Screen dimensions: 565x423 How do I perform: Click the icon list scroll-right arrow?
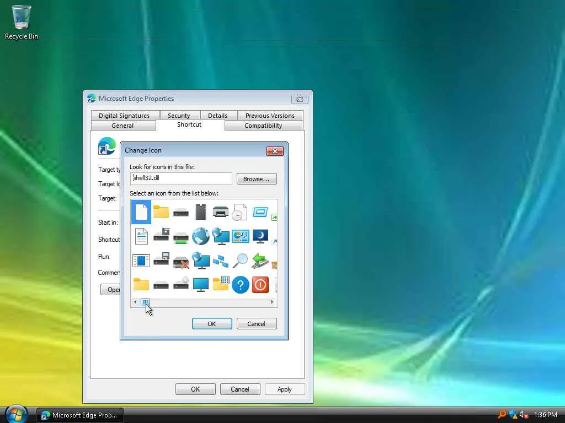click(272, 302)
